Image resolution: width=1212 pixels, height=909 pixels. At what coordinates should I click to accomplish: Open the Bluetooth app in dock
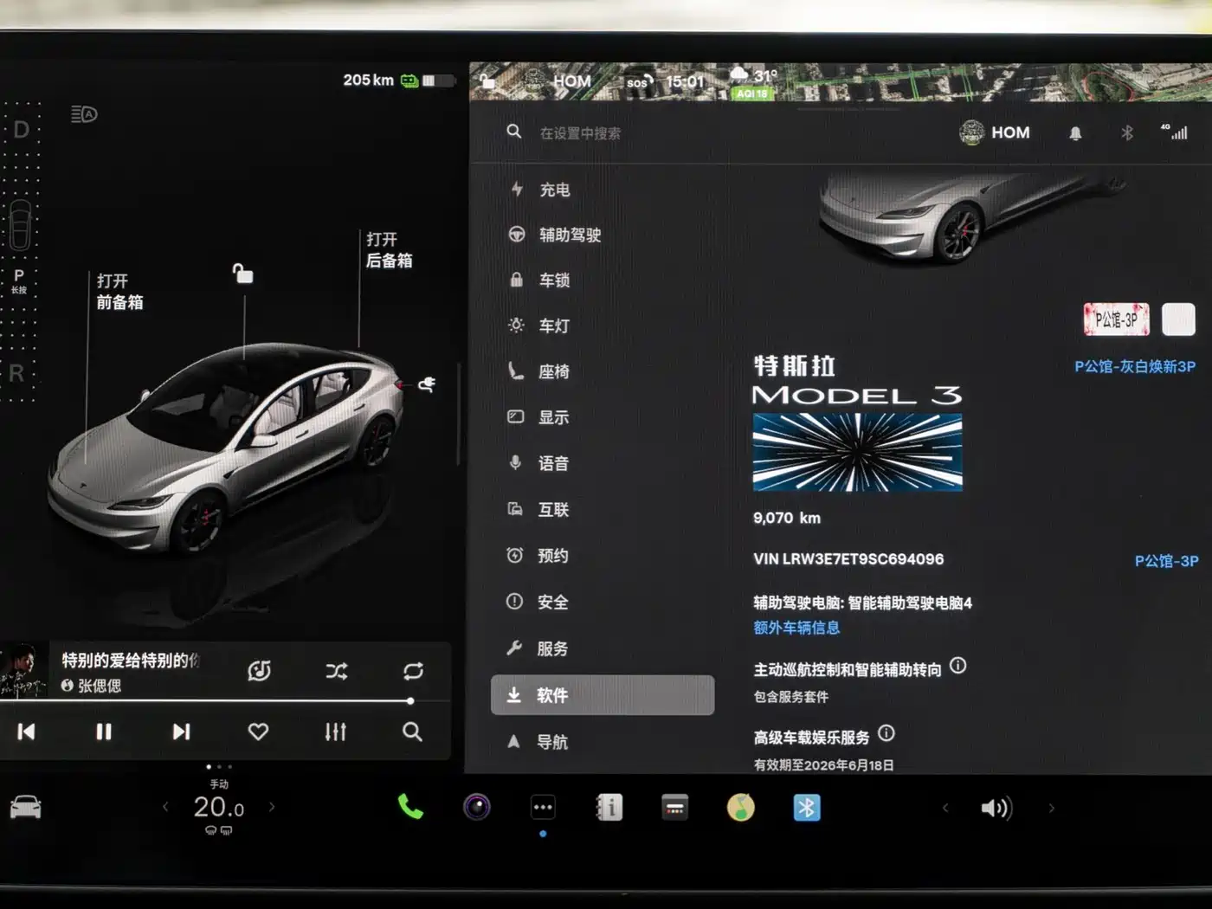(807, 808)
